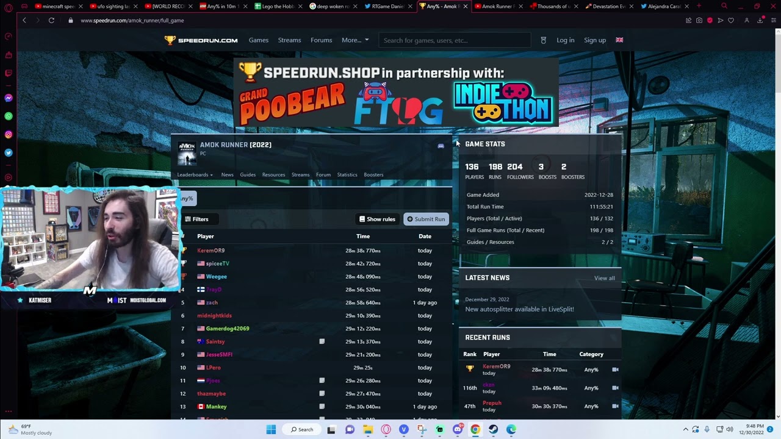Reload the page with browser refresh button
Screen dimensions: 781x439
click(51, 20)
